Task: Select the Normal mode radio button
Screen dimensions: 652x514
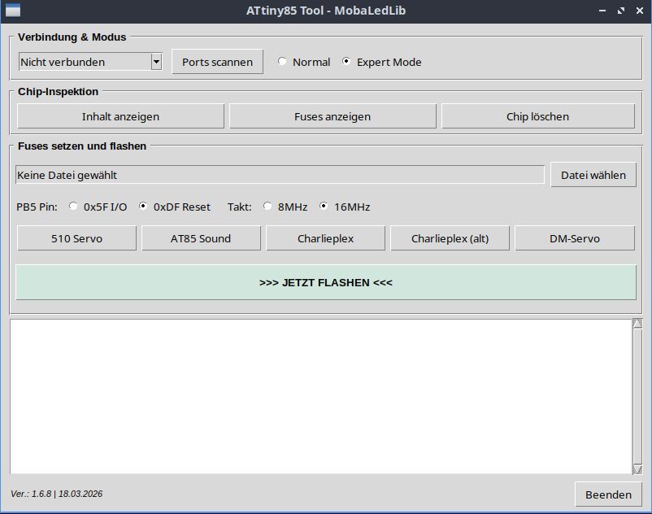Action: point(283,62)
